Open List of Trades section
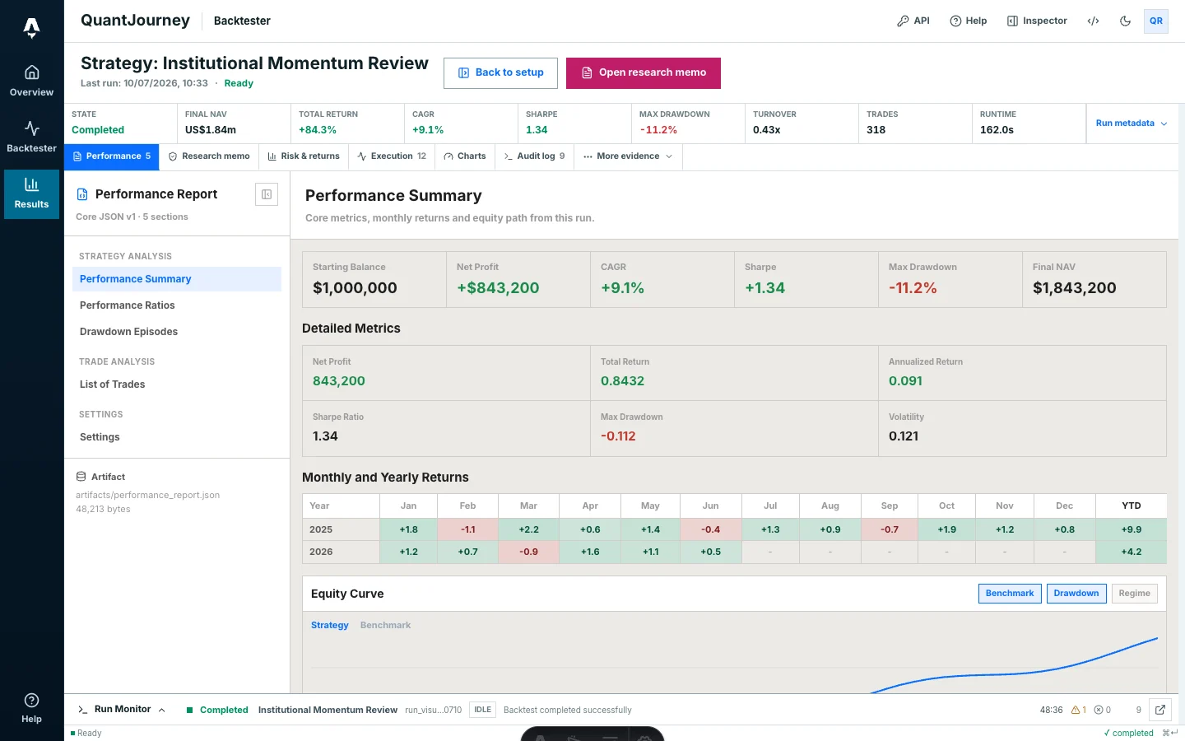Image resolution: width=1185 pixels, height=741 pixels. point(177,384)
